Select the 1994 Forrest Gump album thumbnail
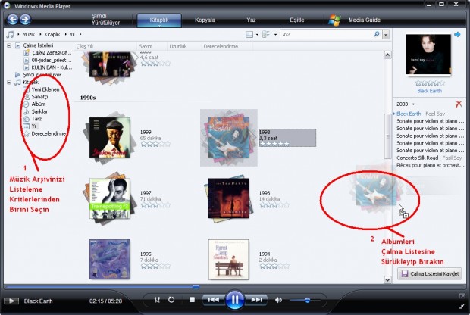 [229, 259]
